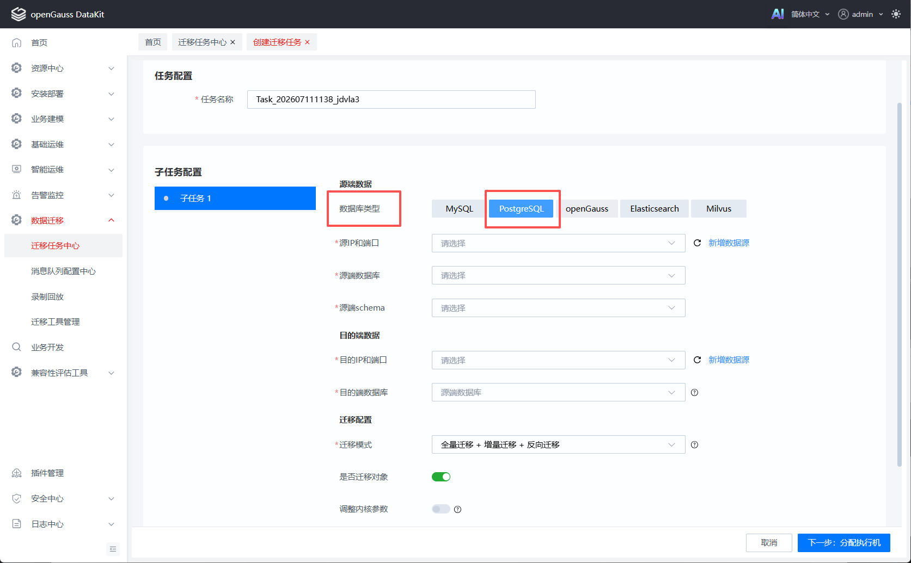Toggle the light/dark theme sun icon

click(x=896, y=14)
